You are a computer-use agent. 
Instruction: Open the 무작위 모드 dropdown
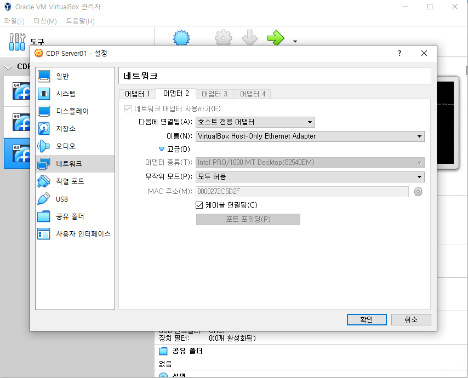[310, 177]
